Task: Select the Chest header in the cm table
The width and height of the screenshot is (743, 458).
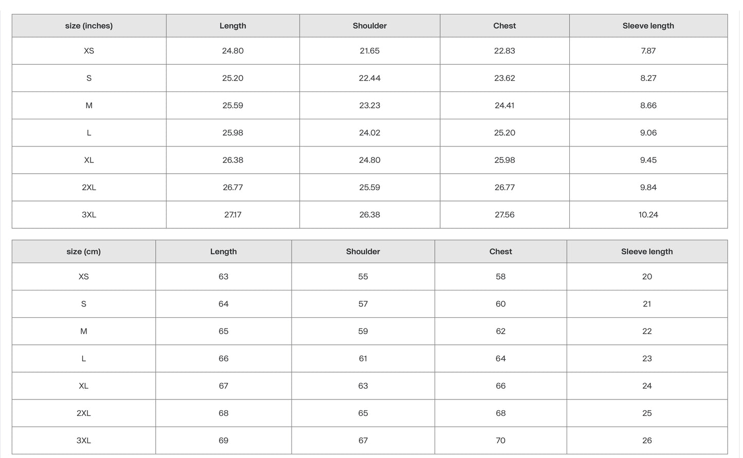Action: (500, 251)
